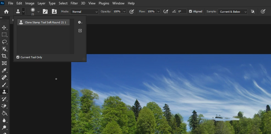
Task: Open the Mode Normal dropdown
Action: (84, 12)
